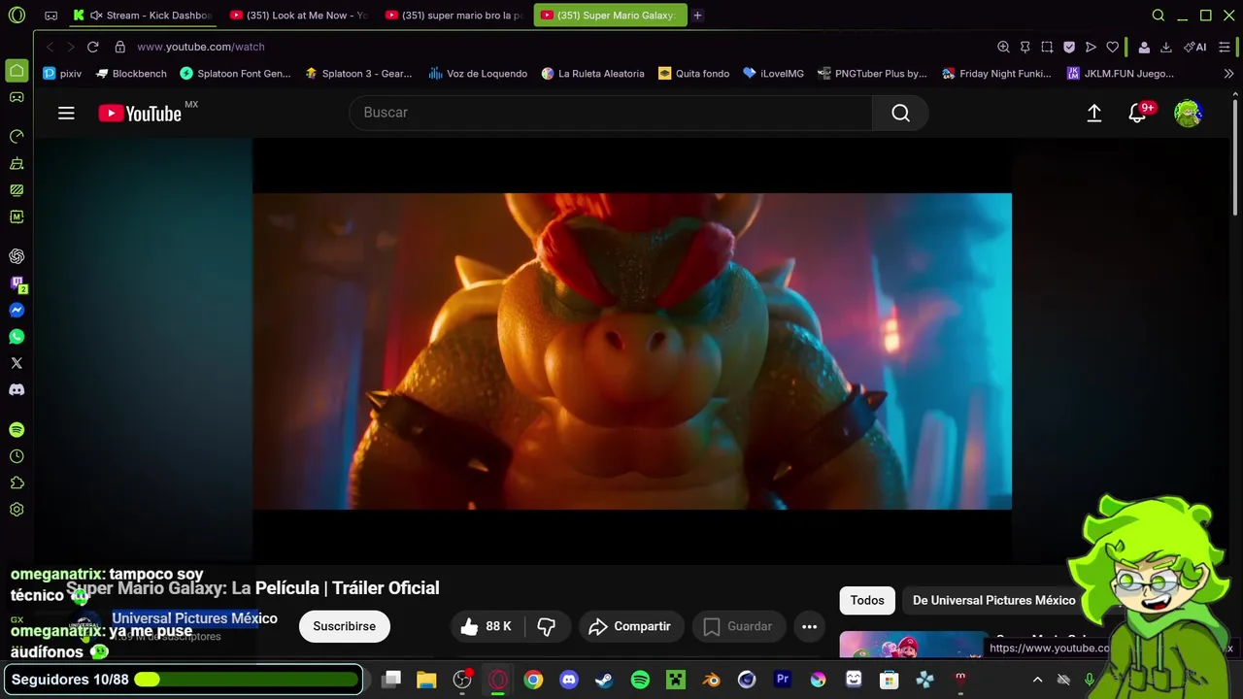
Task: Open a new tab with plus button
Action: (x=697, y=16)
